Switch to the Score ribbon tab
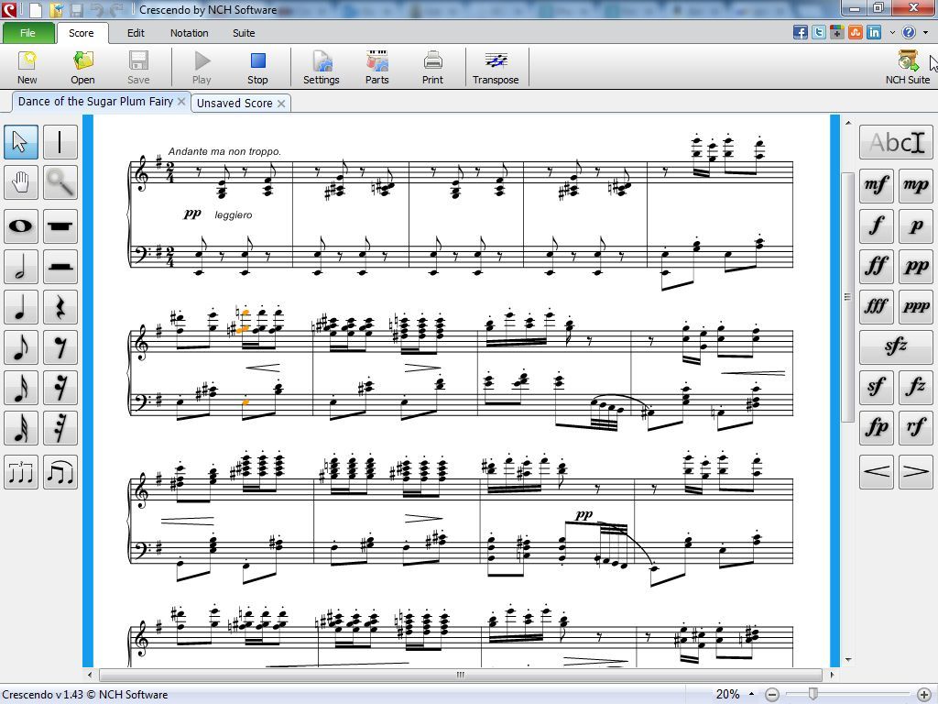 82,33
